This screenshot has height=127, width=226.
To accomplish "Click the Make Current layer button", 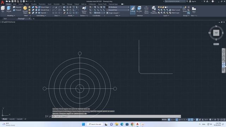I will pos(174,10).
